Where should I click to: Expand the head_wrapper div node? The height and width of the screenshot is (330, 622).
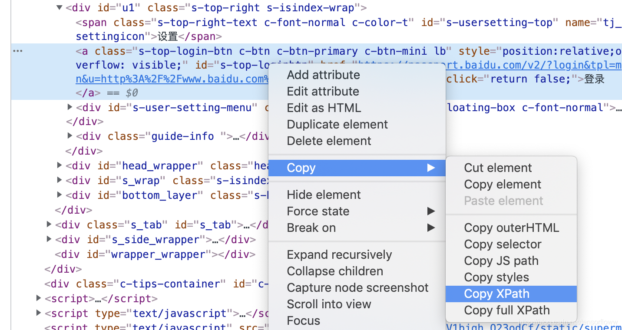[60, 165]
